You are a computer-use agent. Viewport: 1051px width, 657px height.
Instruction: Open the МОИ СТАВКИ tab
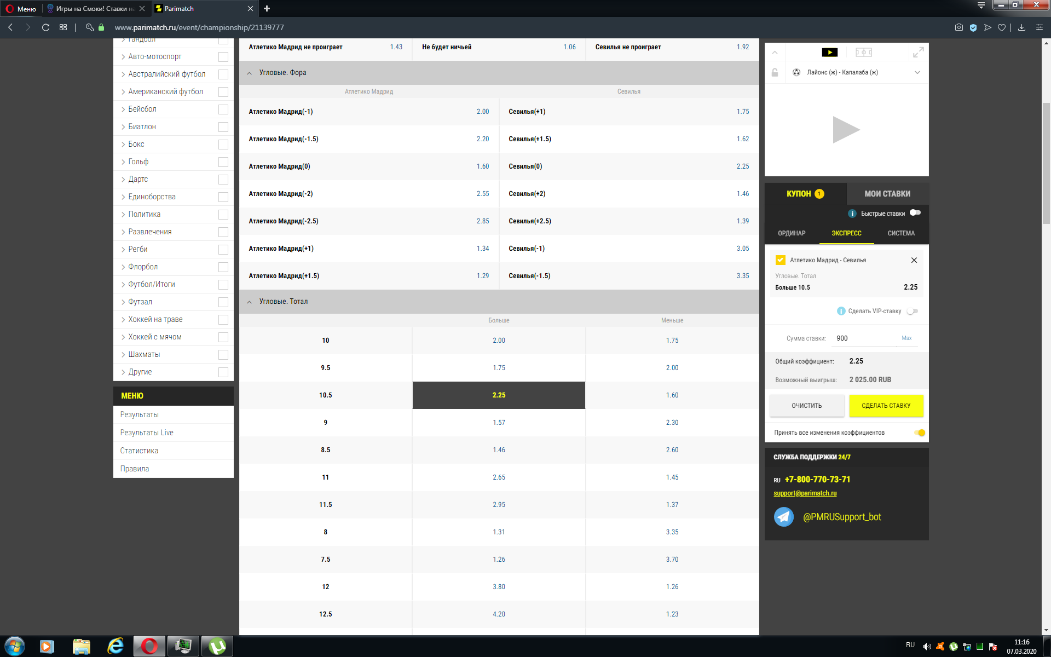[887, 194]
